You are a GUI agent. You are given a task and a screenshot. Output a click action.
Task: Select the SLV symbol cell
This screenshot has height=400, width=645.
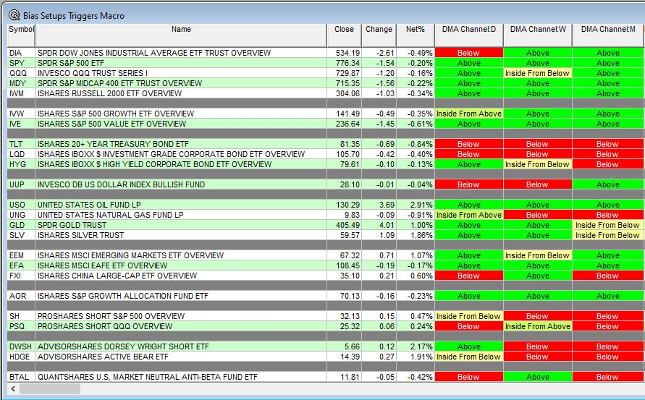click(22, 235)
